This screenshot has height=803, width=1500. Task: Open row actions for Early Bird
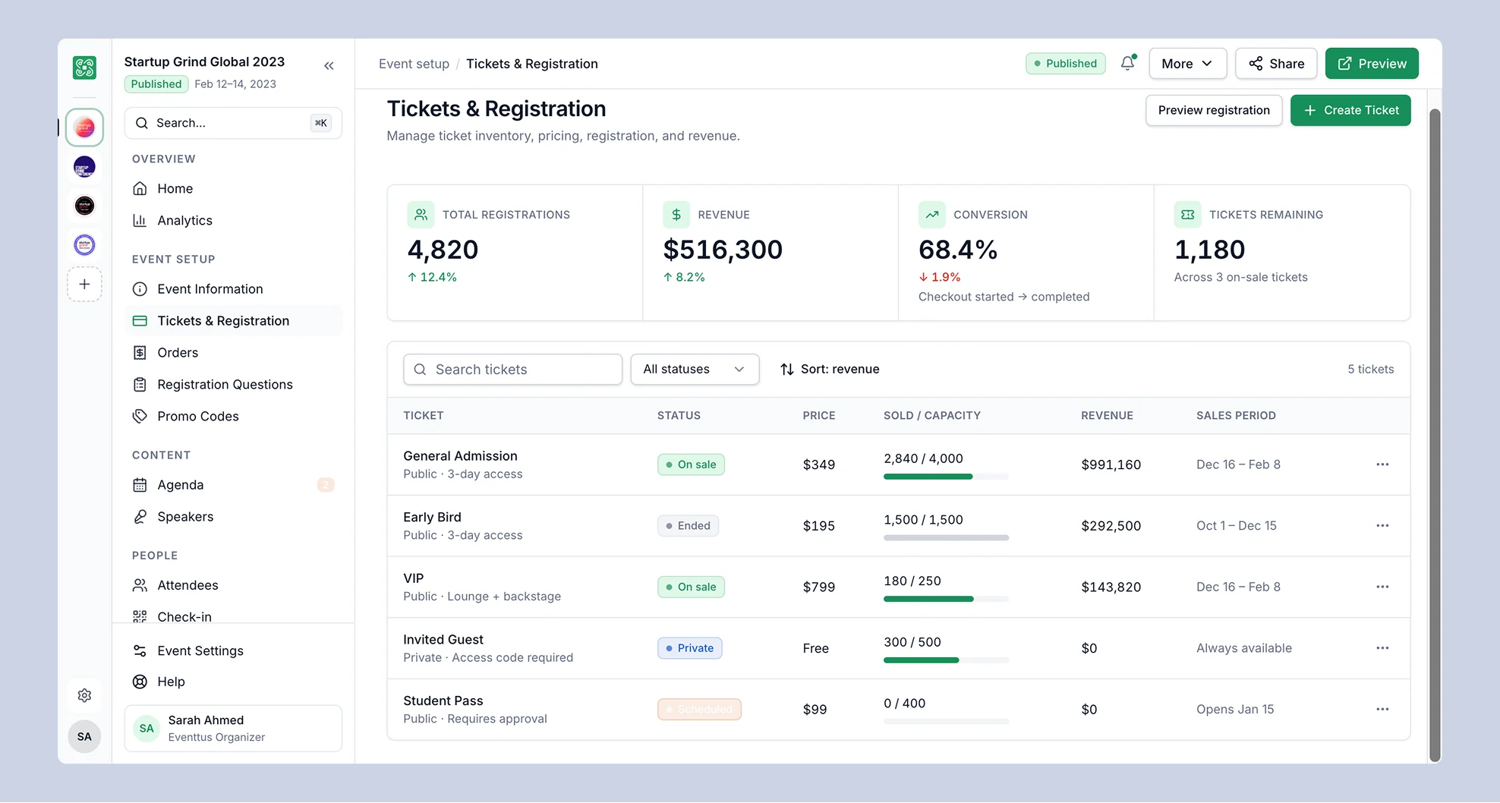coord(1382,526)
